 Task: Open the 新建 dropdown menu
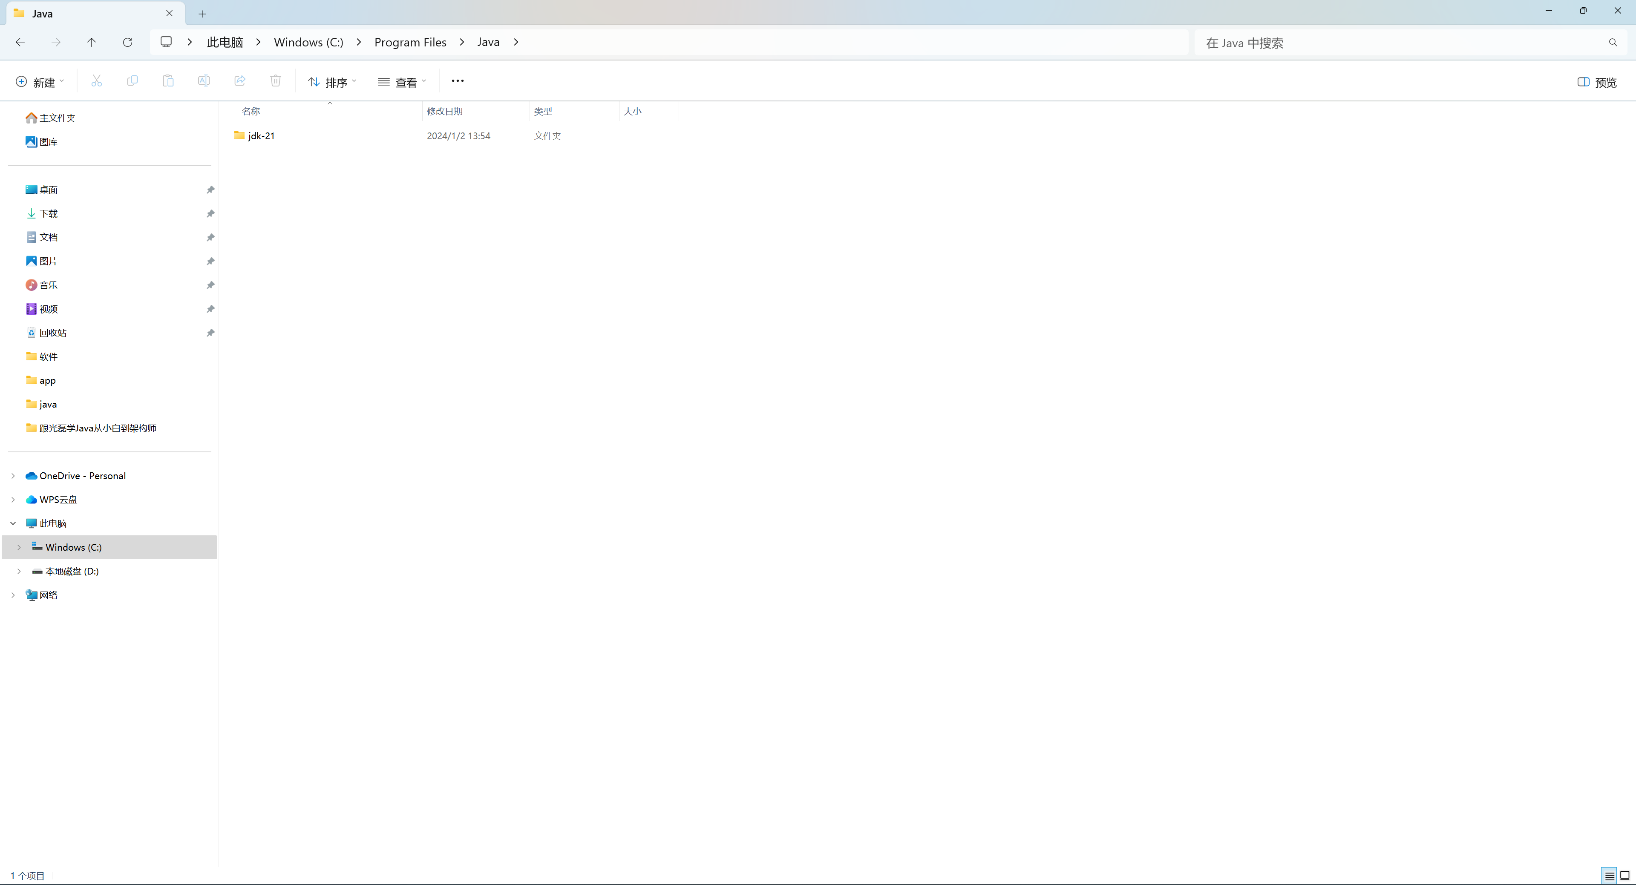(x=40, y=82)
